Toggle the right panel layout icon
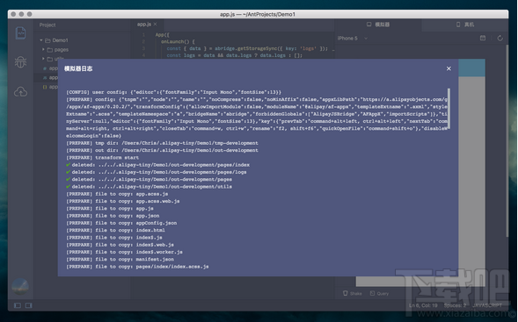518x322 pixels. [29, 305]
